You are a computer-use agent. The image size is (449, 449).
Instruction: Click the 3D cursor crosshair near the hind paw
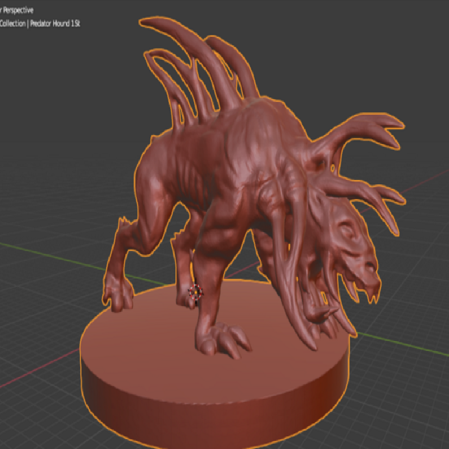(x=195, y=292)
